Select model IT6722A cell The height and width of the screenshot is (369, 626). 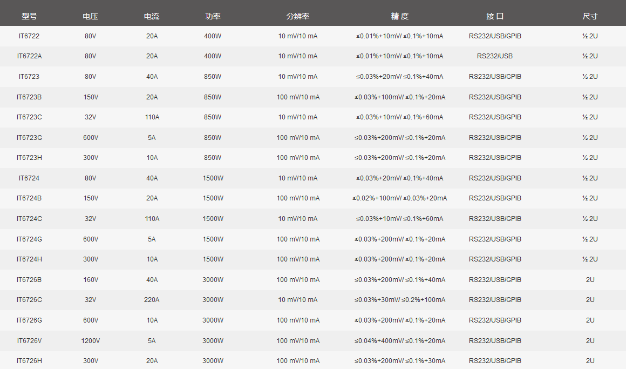[29, 56]
